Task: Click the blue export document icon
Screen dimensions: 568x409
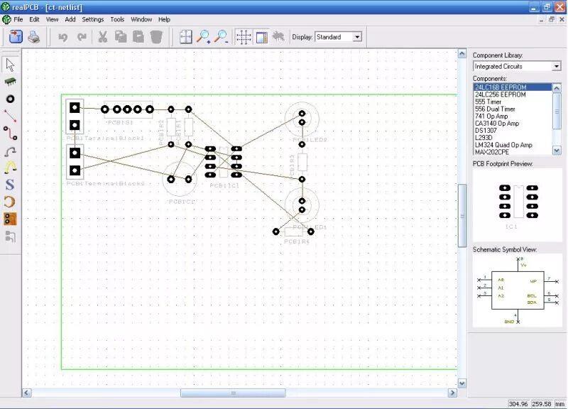Action: [16, 37]
